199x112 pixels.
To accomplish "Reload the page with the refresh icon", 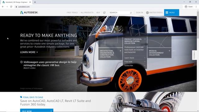I will tap(11, 7).
